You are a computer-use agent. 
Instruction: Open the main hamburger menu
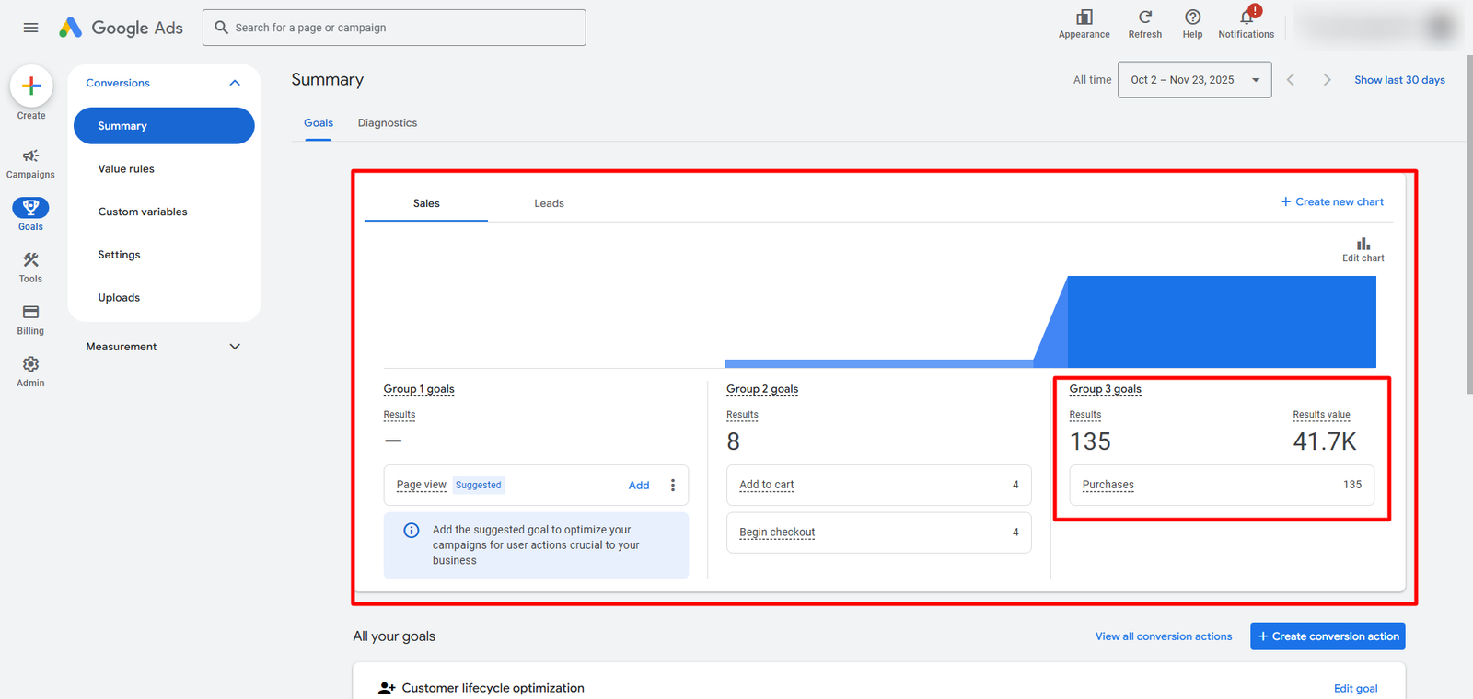tap(30, 28)
